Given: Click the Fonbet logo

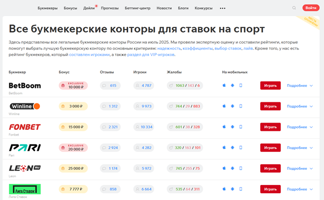Looking at the screenshot, I should (25, 127).
